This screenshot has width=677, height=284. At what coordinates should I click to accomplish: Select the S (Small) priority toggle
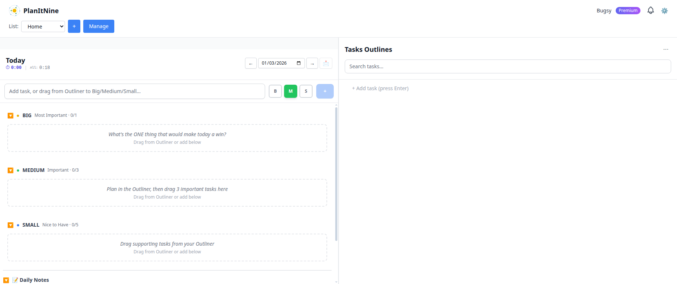pyautogui.click(x=306, y=91)
